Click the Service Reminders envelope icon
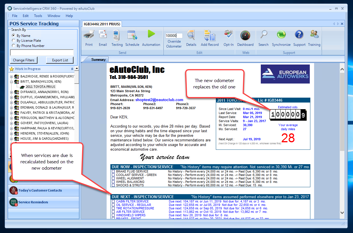Screen dimensions: 353x233 [x=14, y=202]
